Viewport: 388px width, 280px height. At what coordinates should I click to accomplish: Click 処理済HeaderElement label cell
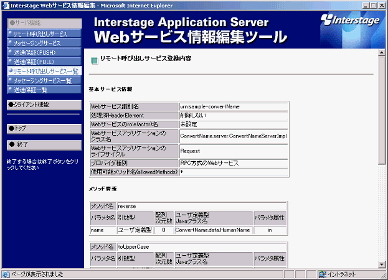(134, 115)
